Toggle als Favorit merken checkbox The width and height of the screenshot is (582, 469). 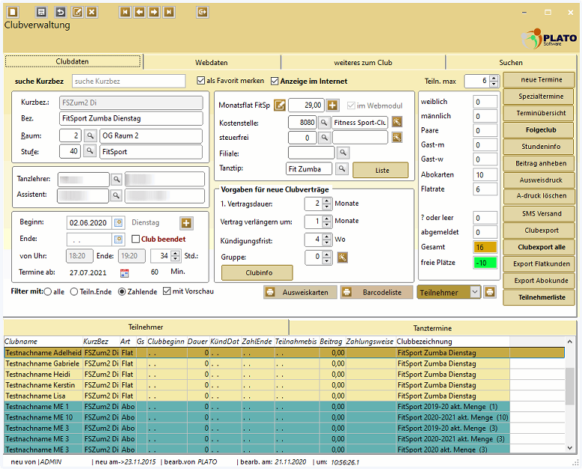pos(200,81)
